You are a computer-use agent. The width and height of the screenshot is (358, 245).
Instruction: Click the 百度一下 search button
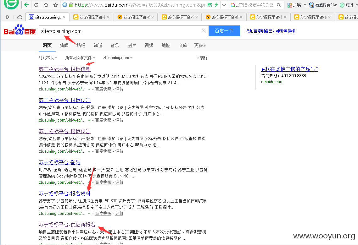224,31
